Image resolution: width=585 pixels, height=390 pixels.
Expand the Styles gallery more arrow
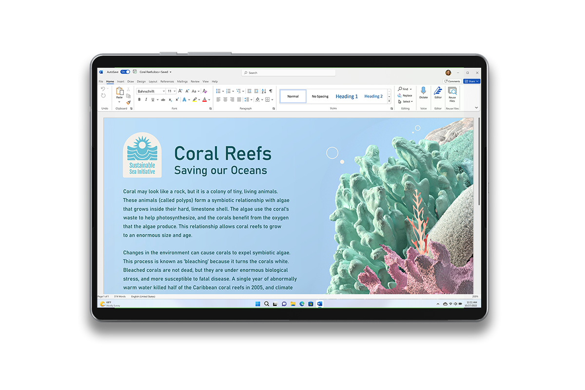click(389, 101)
